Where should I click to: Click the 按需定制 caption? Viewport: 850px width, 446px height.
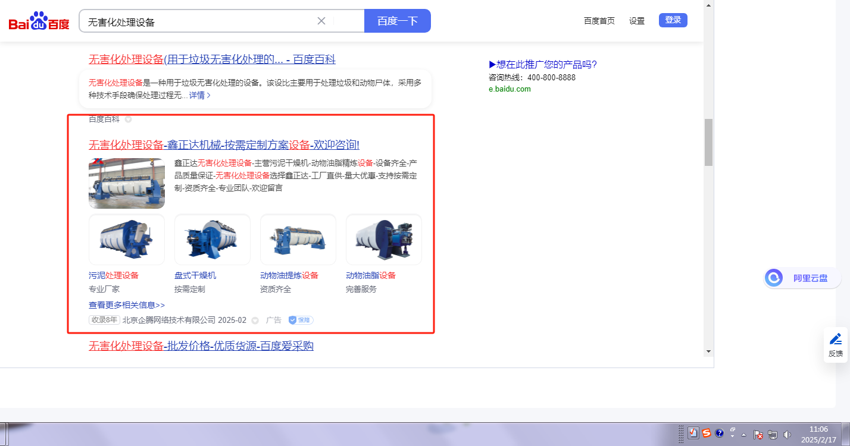click(190, 289)
